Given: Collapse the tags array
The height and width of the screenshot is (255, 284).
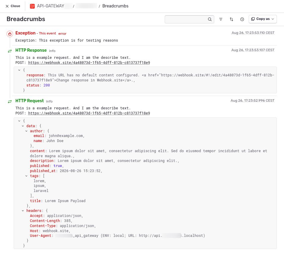Looking at the screenshot, I should click(x=26, y=176).
